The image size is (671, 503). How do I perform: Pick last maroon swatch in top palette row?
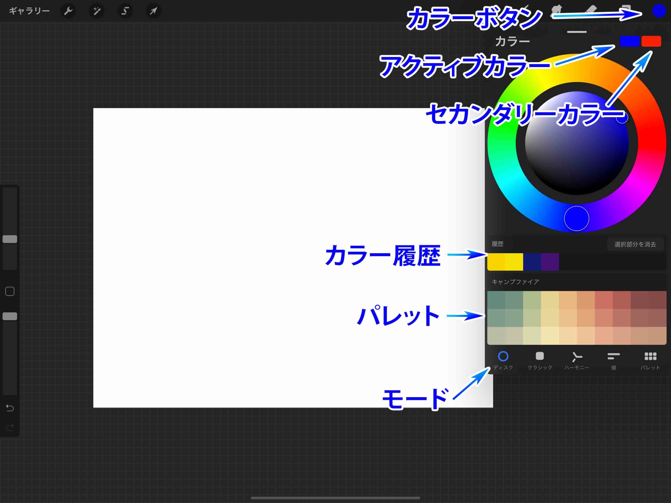click(657, 300)
